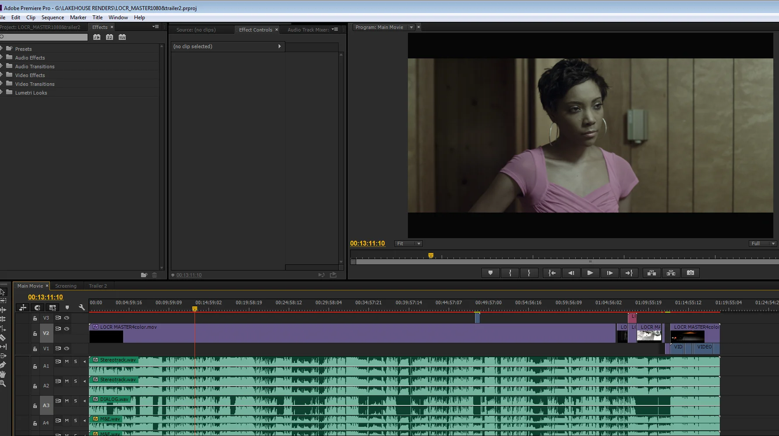Expand the Audio Effects folder
The width and height of the screenshot is (779, 436).
tap(1, 57)
